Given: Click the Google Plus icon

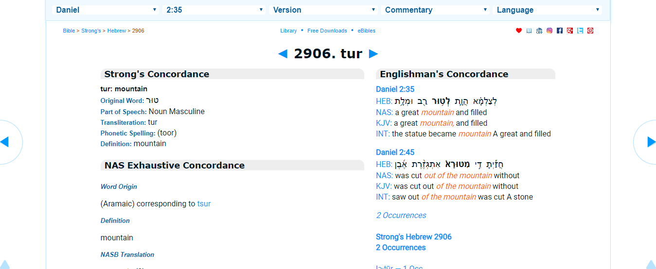Looking at the screenshot, I should pos(570,31).
